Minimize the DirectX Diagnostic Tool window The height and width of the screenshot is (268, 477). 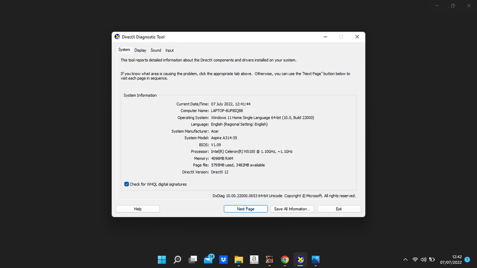[325, 37]
